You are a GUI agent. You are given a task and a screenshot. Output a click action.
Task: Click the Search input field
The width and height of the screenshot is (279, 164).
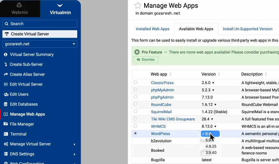point(40,24)
